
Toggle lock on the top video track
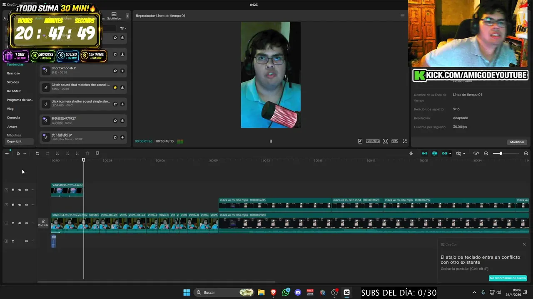[13, 190]
